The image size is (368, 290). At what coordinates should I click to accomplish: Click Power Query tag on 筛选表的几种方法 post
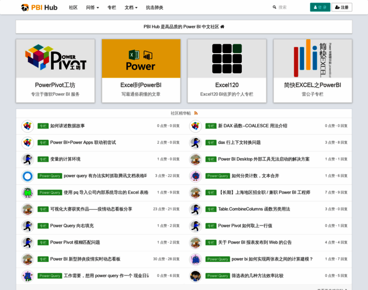(x=217, y=276)
